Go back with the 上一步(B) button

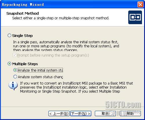59,114
